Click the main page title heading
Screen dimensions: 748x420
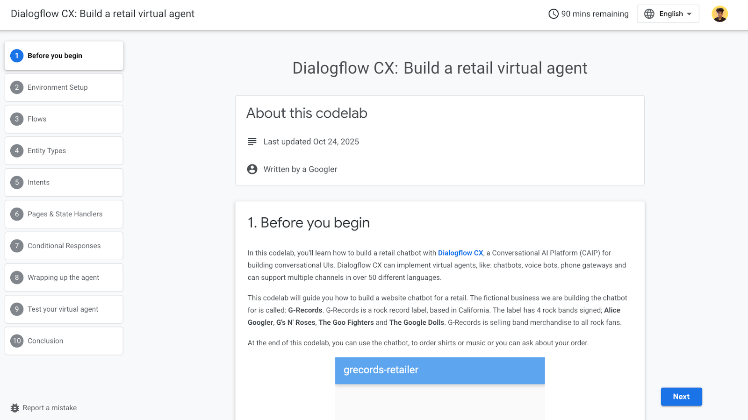pos(439,68)
